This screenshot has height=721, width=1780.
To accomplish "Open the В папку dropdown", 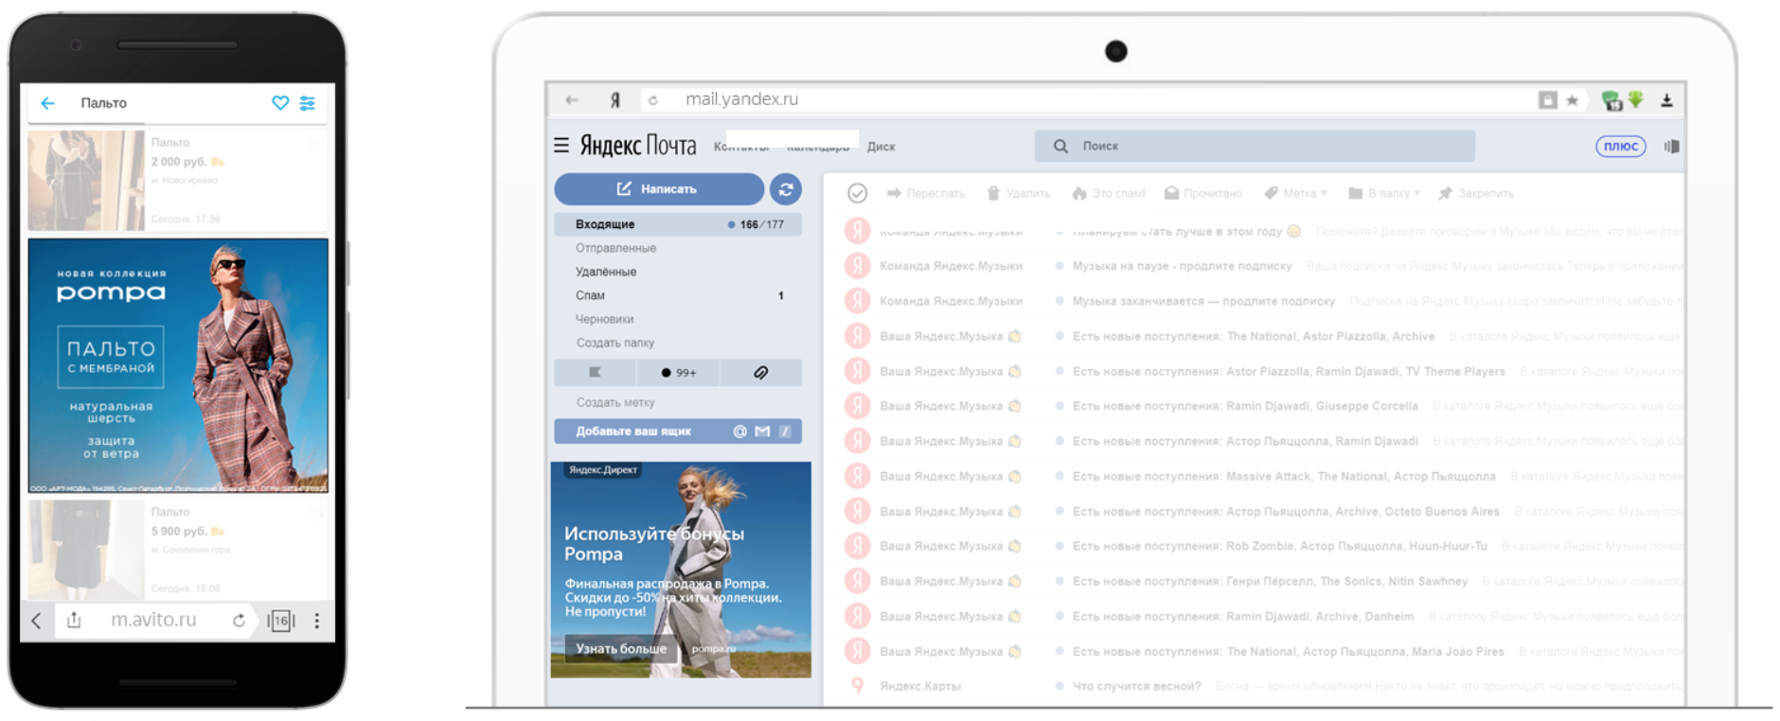I will tap(1384, 193).
